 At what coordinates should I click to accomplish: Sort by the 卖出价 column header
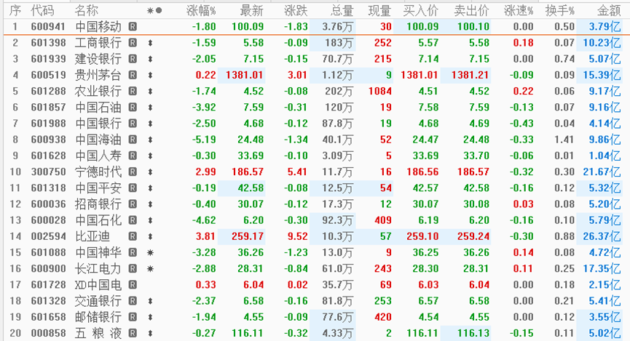(x=472, y=10)
